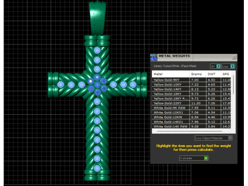Screen dimensions: 248x186
Task: Select the White Gold:14K PdW row
Action: coord(192,126)
